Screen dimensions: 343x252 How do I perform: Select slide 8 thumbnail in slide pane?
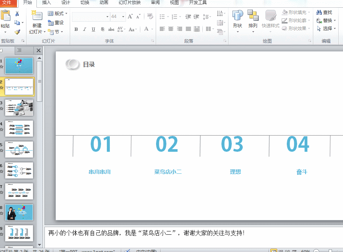point(19,212)
